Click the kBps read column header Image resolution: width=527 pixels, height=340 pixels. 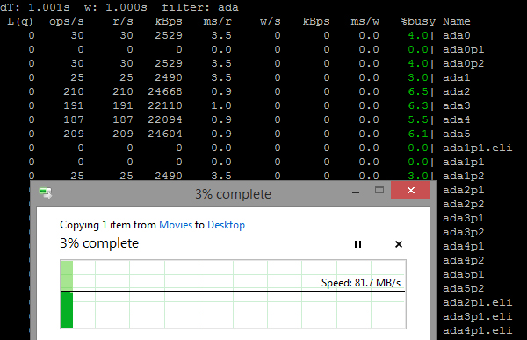(169, 21)
